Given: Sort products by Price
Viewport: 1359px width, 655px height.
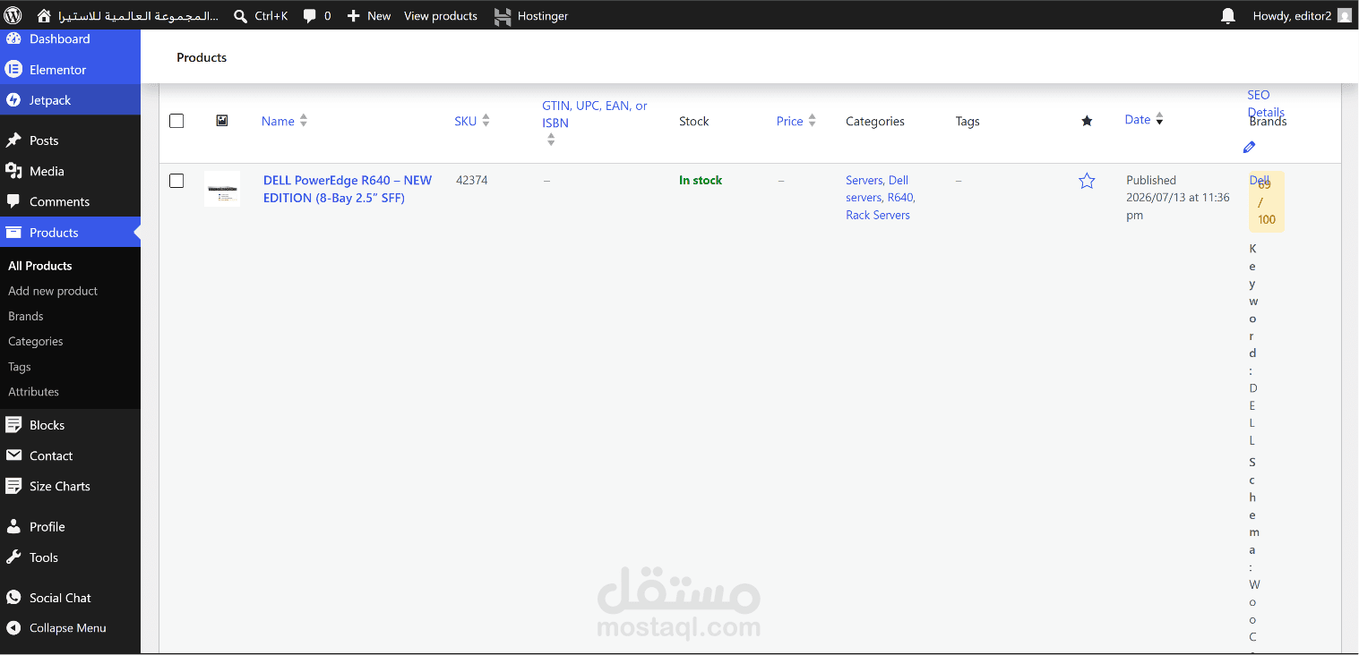Looking at the screenshot, I should click(x=796, y=121).
